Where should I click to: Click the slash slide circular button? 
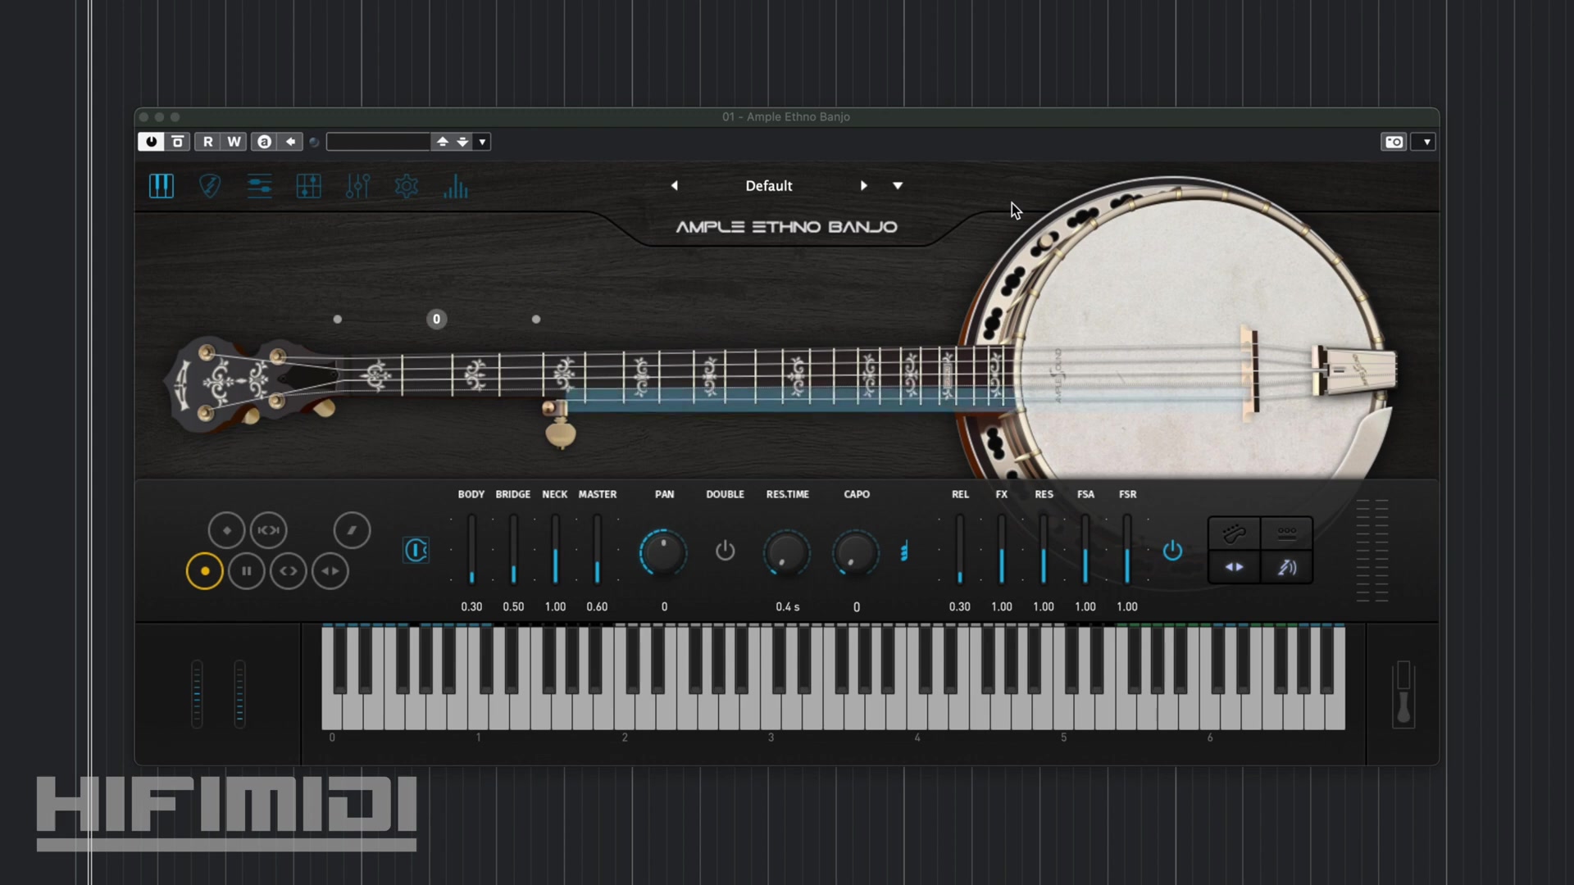coord(353,530)
